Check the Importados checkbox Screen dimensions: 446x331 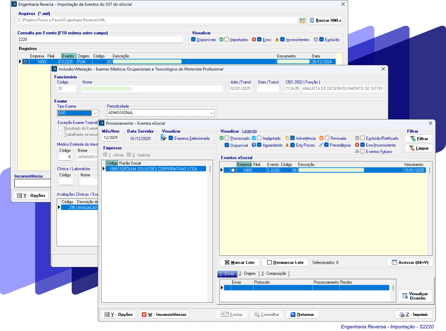(x=227, y=40)
